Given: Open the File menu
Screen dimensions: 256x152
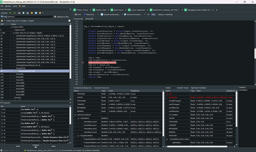Looking at the screenshot, I should (2, 6).
